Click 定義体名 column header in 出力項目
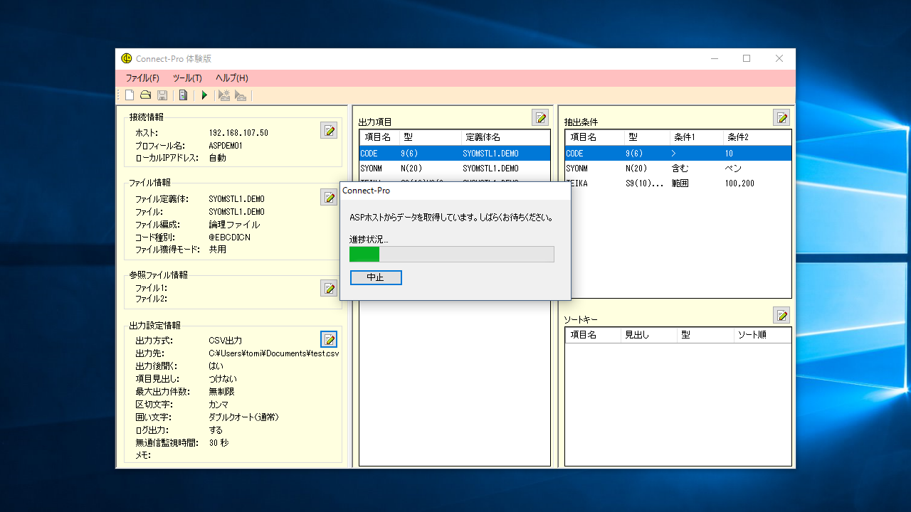Viewport: 911px width, 512px height. (505, 137)
